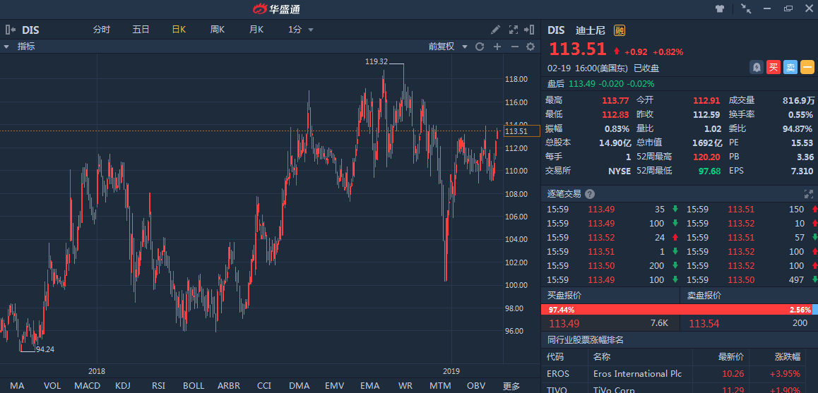Click the blue 卖 sell button

tap(790, 67)
